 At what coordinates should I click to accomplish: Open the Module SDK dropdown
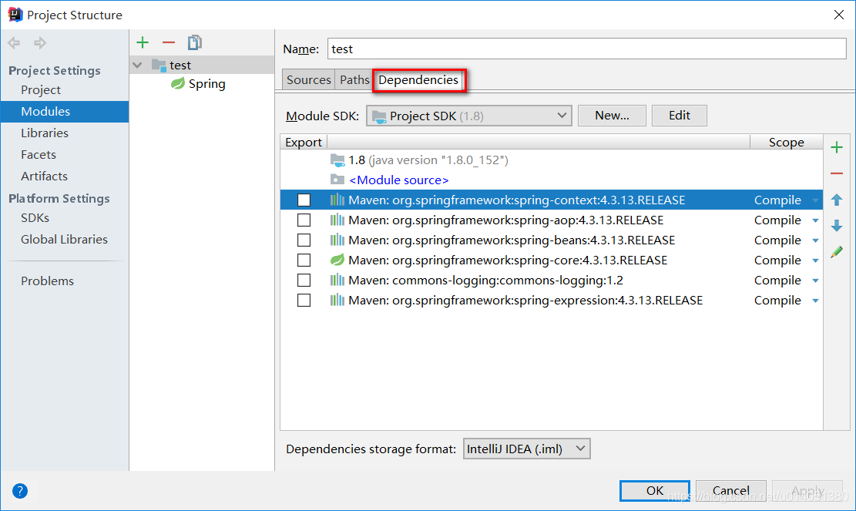[x=469, y=116]
